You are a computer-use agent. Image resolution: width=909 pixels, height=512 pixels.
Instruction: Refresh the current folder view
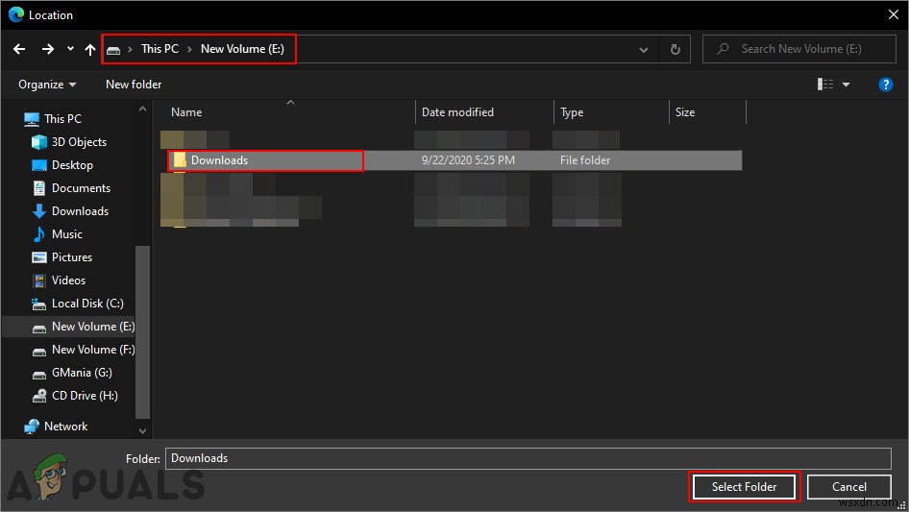675,49
